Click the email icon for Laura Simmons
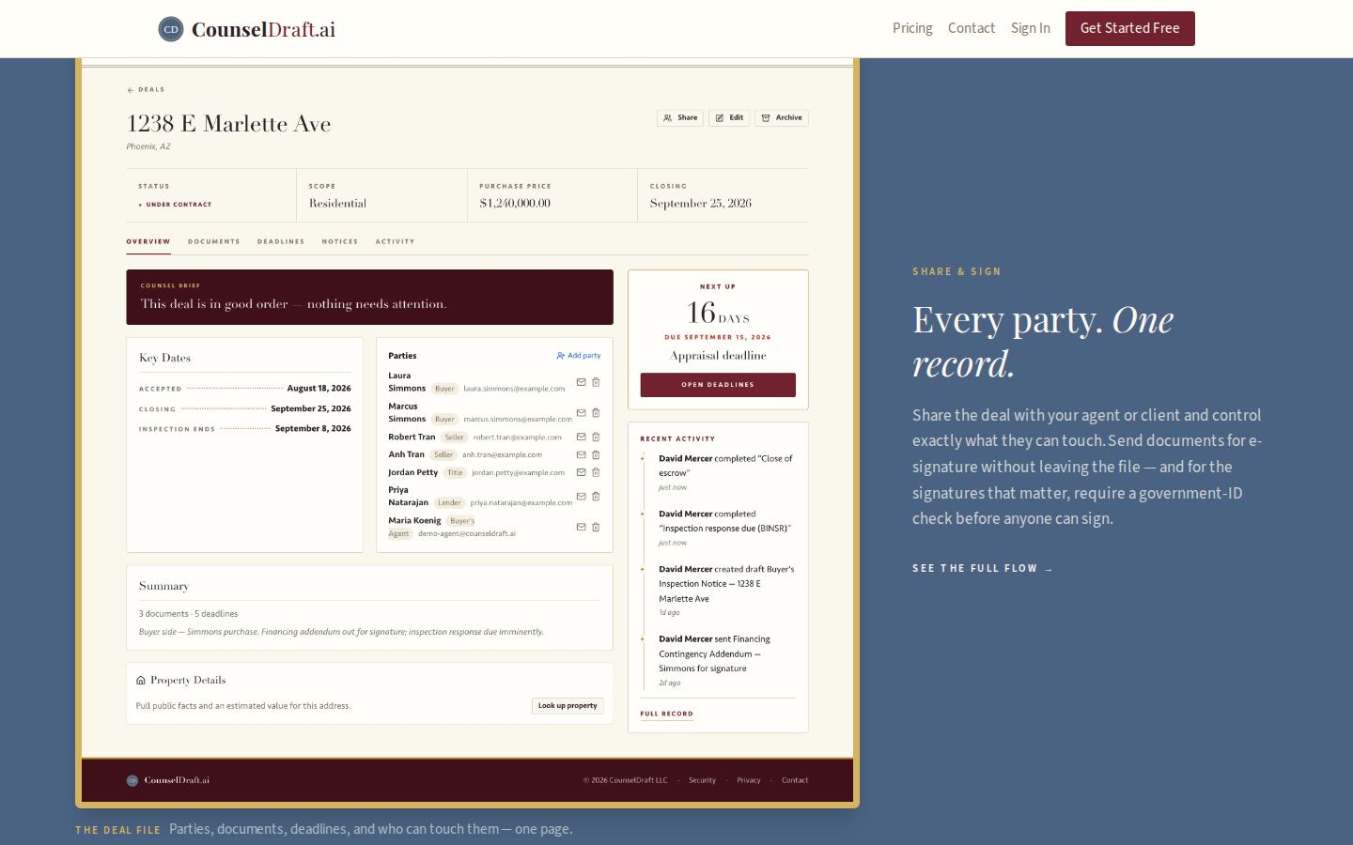Viewport: 1353px width, 845px height. [581, 382]
